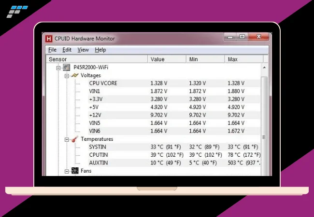Close the CPUID Hardware Monitor window
314x217 pixels.
click(x=258, y=37)
